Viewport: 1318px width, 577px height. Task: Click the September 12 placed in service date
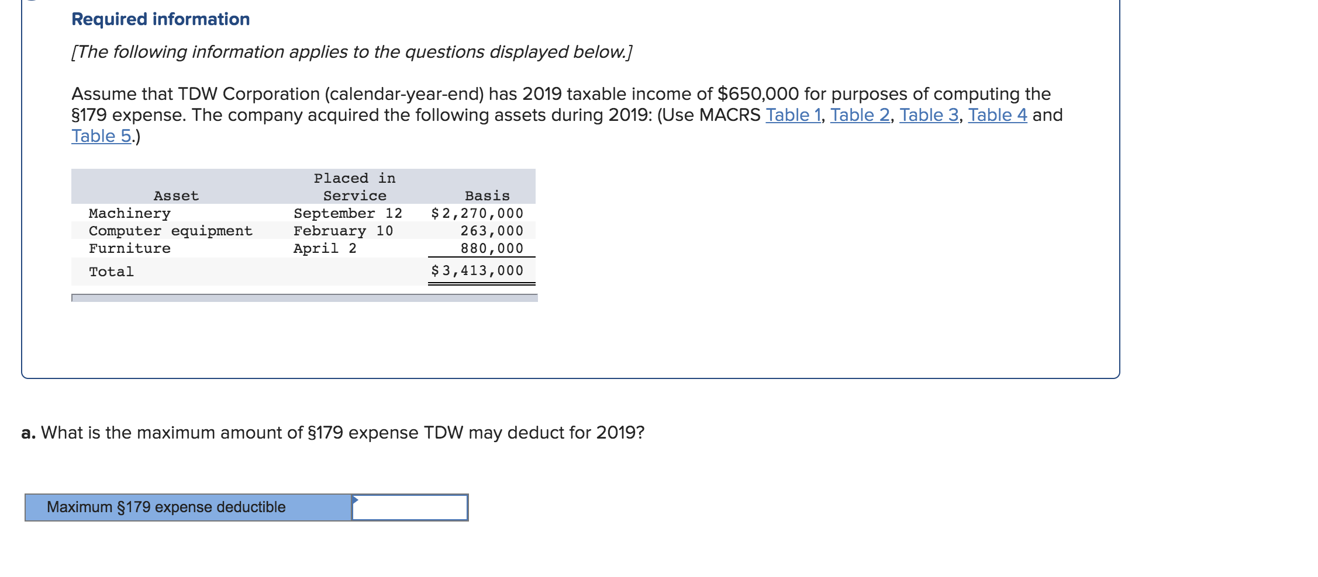coord(347,213)
